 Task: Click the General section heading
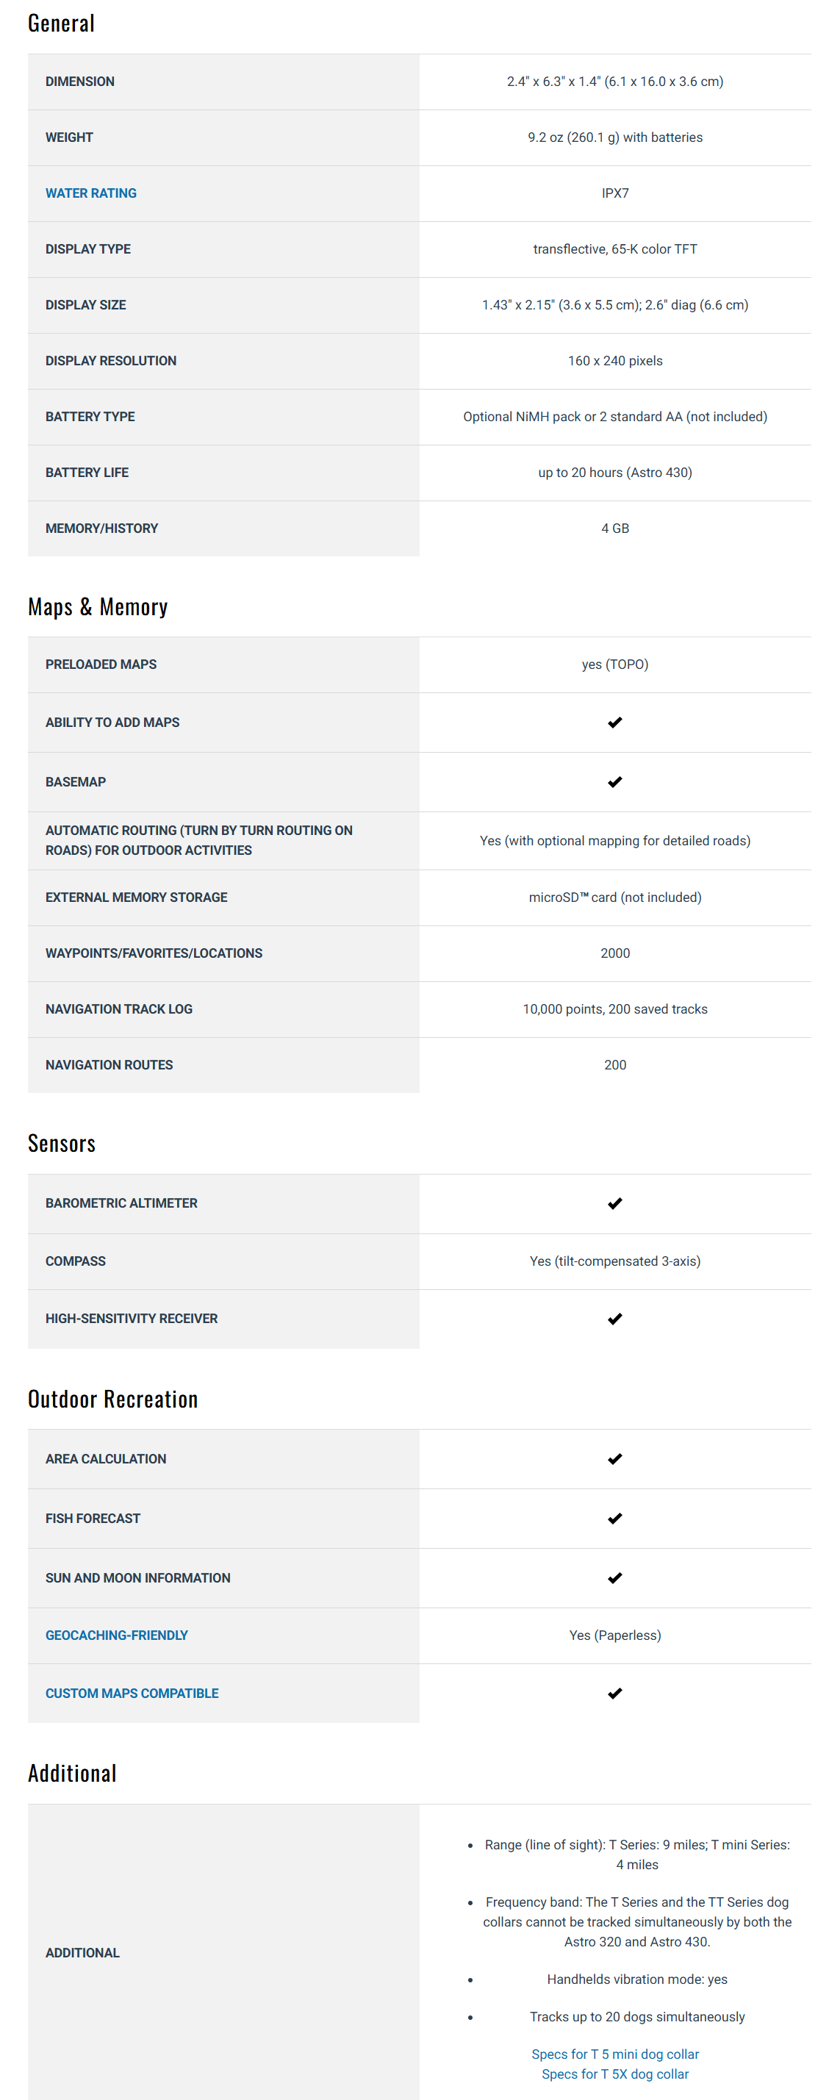pyautogui.click(x=61, y=24)
